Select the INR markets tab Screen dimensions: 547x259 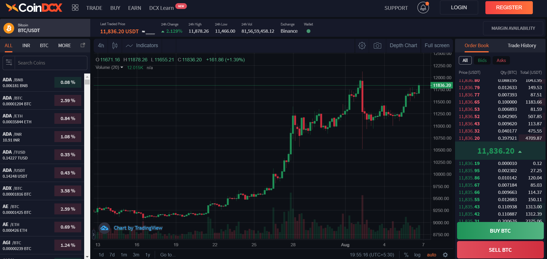(26, 45)
